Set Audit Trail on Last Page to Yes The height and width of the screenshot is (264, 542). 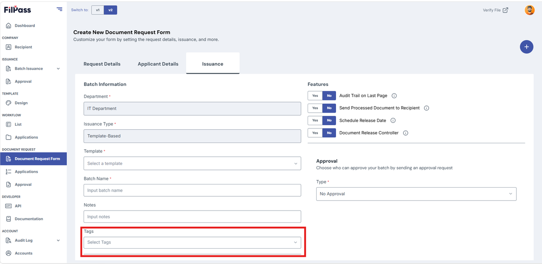click(315, 96)
